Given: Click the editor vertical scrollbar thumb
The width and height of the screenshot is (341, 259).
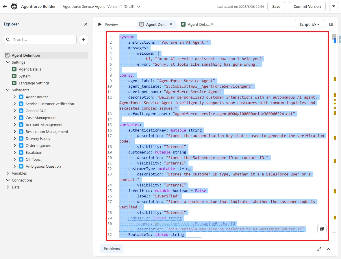Looking at the screenshot, I should pyautogui.click(x=333, y=37).
